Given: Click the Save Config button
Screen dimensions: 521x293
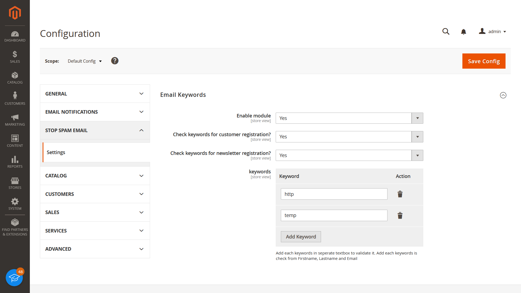Looking at the screenshot, I should click(x=484, y=61).
